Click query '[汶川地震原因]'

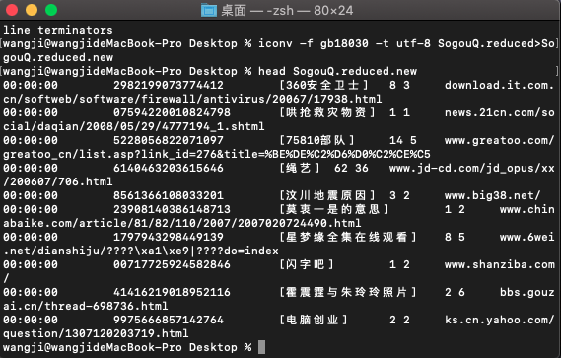click(327, 195)
